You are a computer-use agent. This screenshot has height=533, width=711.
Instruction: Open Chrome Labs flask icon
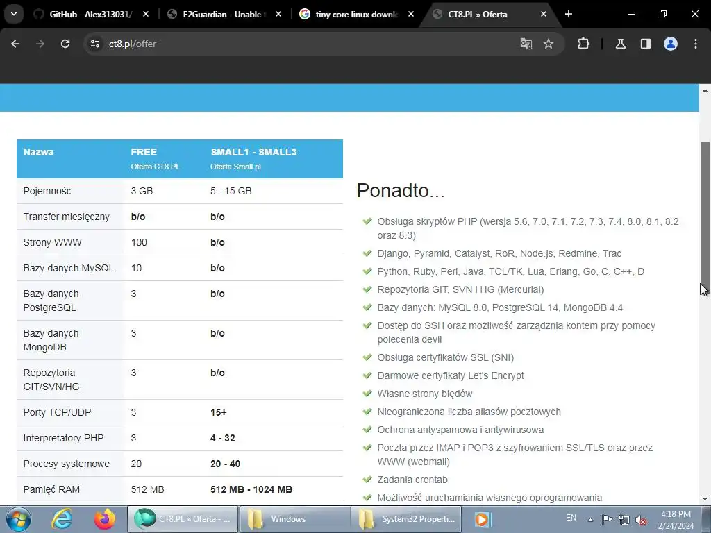tap(621, 44)
